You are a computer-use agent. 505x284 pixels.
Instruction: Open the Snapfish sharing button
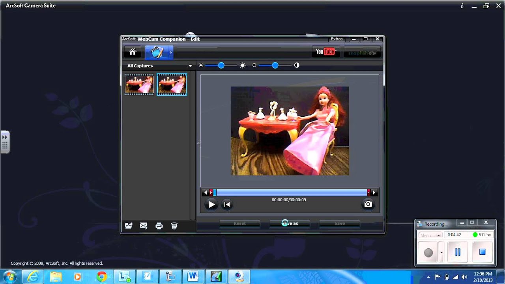pyautogui.click(x=362, y=52)
